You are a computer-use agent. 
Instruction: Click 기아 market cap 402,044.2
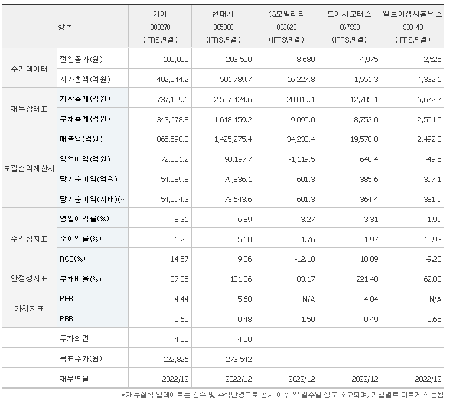point(173,80)
